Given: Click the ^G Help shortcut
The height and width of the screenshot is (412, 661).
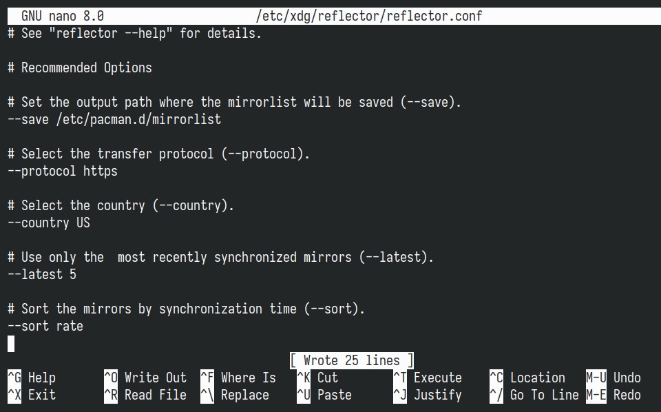Looking at the screenshot, I should (32, 378).
